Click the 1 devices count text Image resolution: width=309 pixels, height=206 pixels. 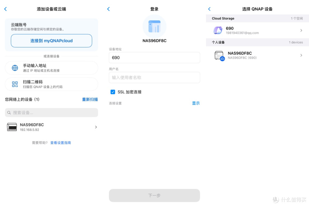point(296,42)
